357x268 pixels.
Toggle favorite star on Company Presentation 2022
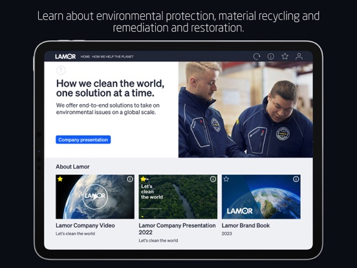(x=143, y=179)
